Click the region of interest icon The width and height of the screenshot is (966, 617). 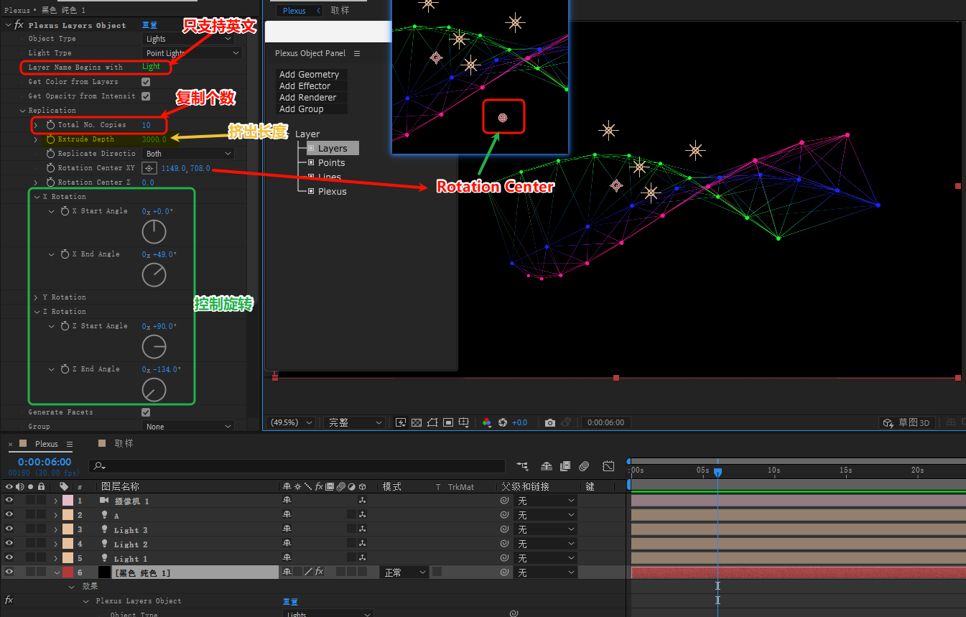click(448, 422)
